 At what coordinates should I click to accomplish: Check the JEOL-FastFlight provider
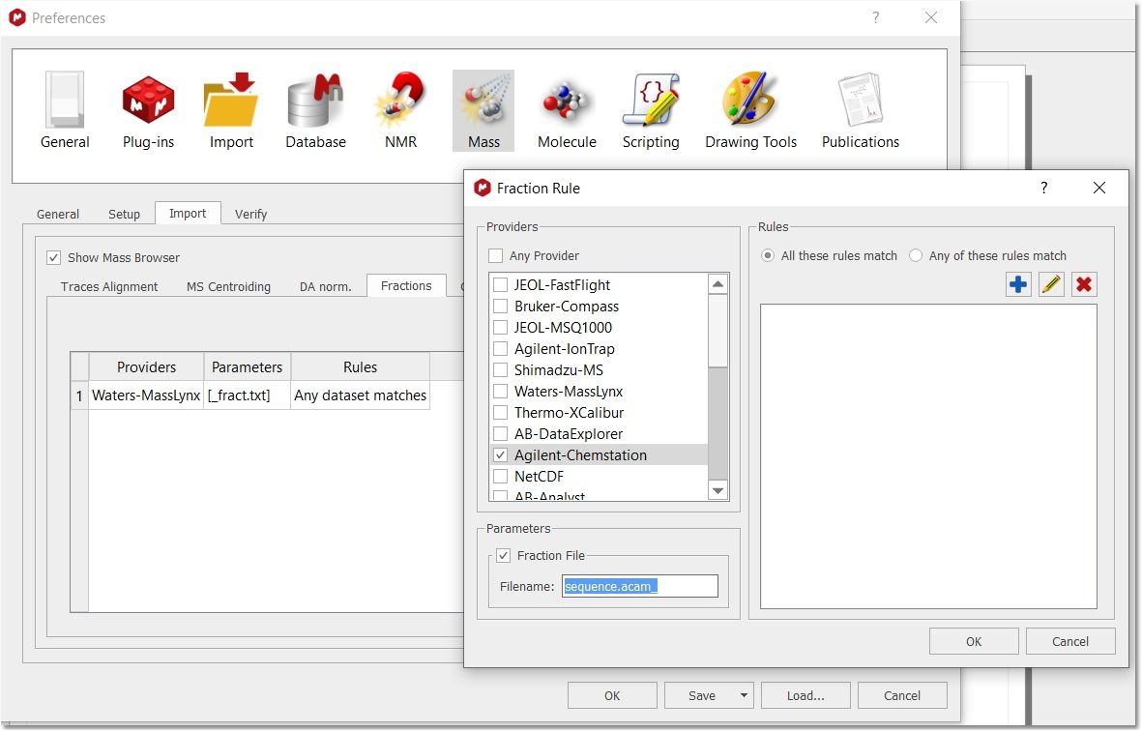pyautogui.click(x=500, y=285)
